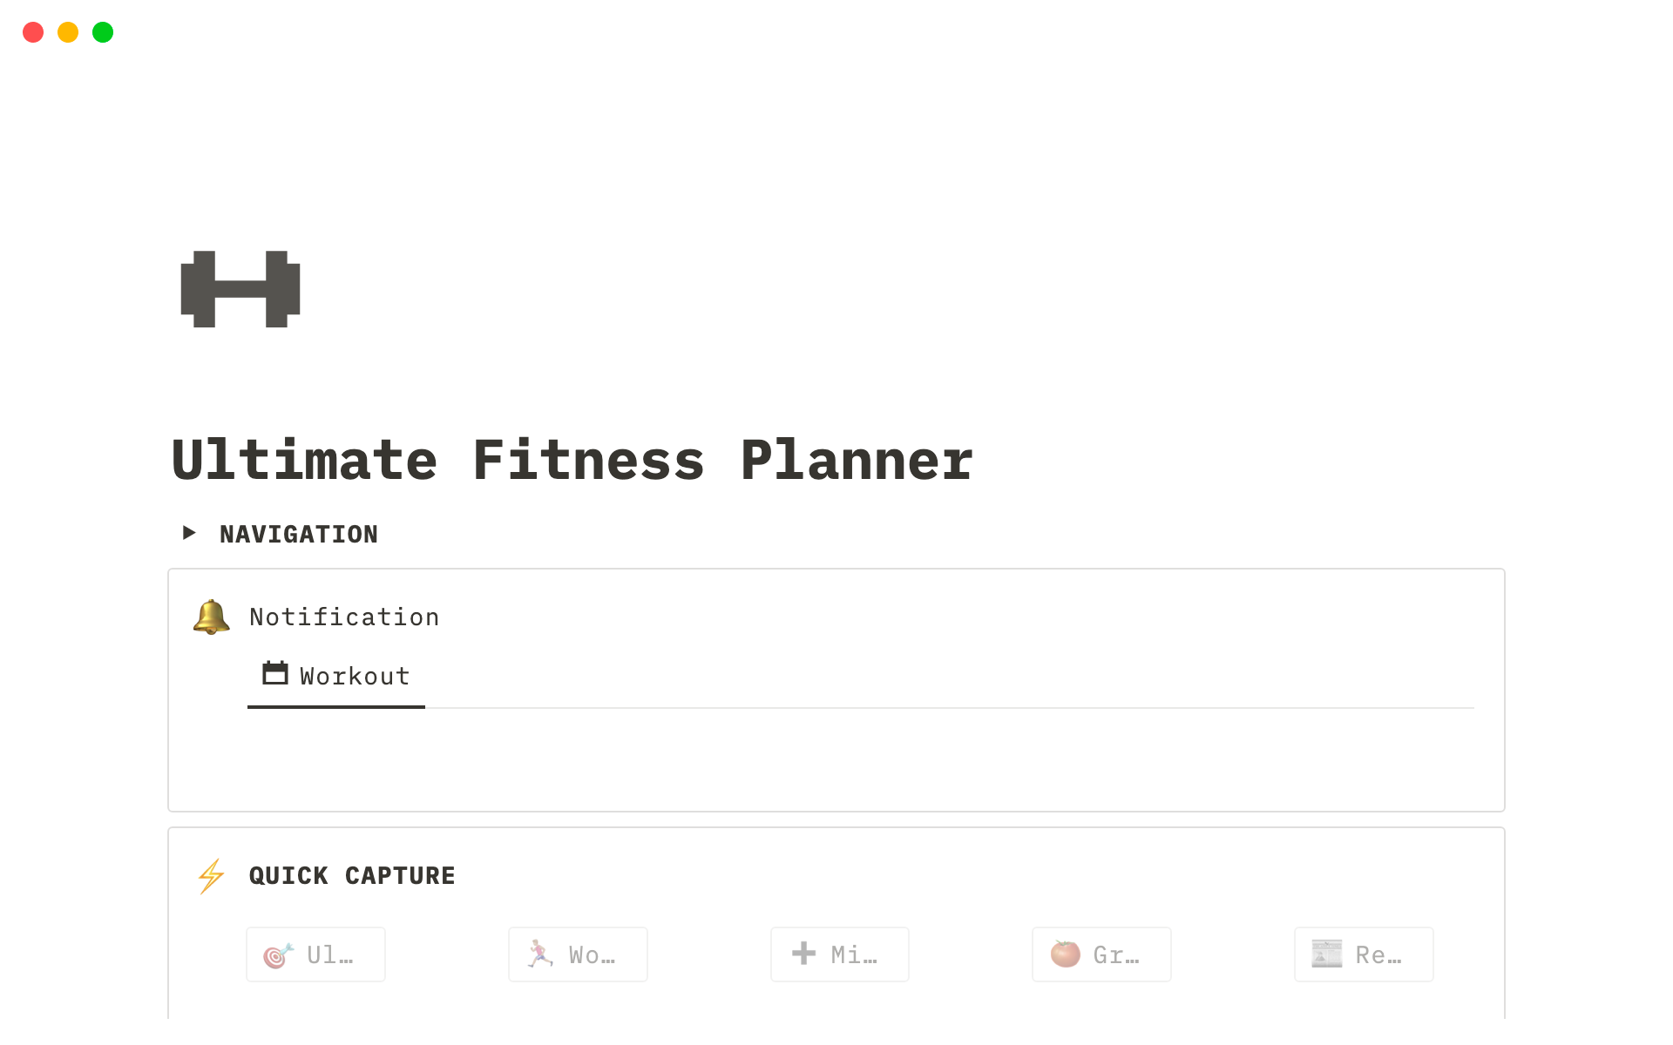The image size is (1673, 1045).
Task: Click the tomato icon quick capture shortcut
Action: [x=1064, y=954]
